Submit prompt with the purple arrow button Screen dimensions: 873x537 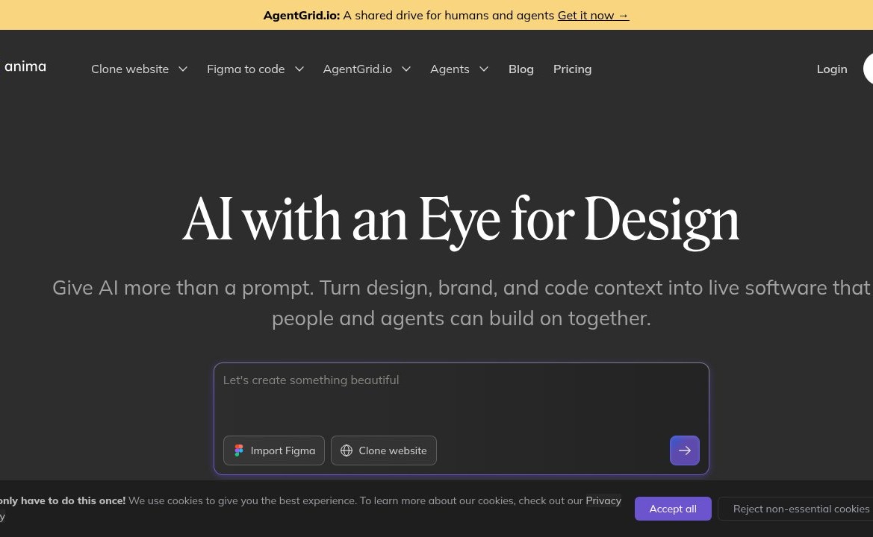[x=684, y=450]
